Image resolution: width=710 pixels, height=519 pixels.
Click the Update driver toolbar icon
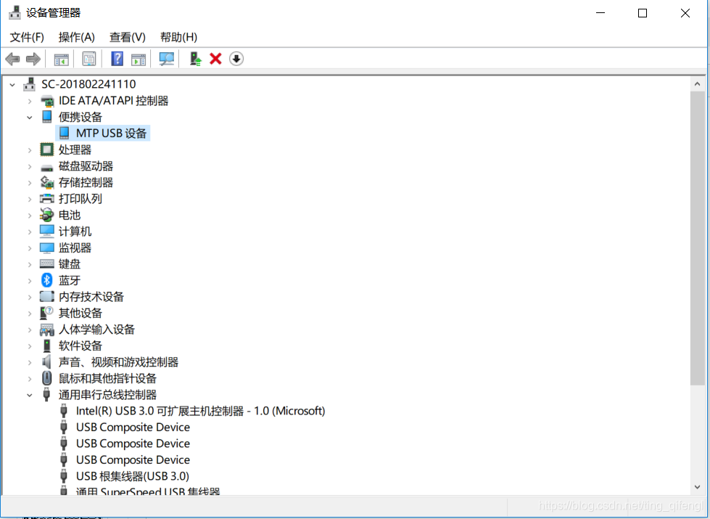[195, 59]
